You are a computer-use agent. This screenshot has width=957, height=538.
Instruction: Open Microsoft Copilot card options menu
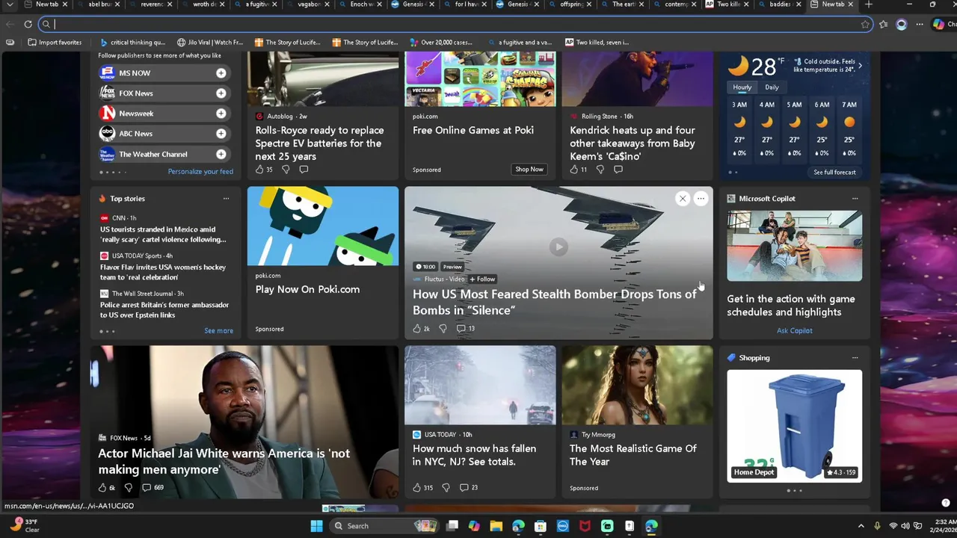[855, 199]
